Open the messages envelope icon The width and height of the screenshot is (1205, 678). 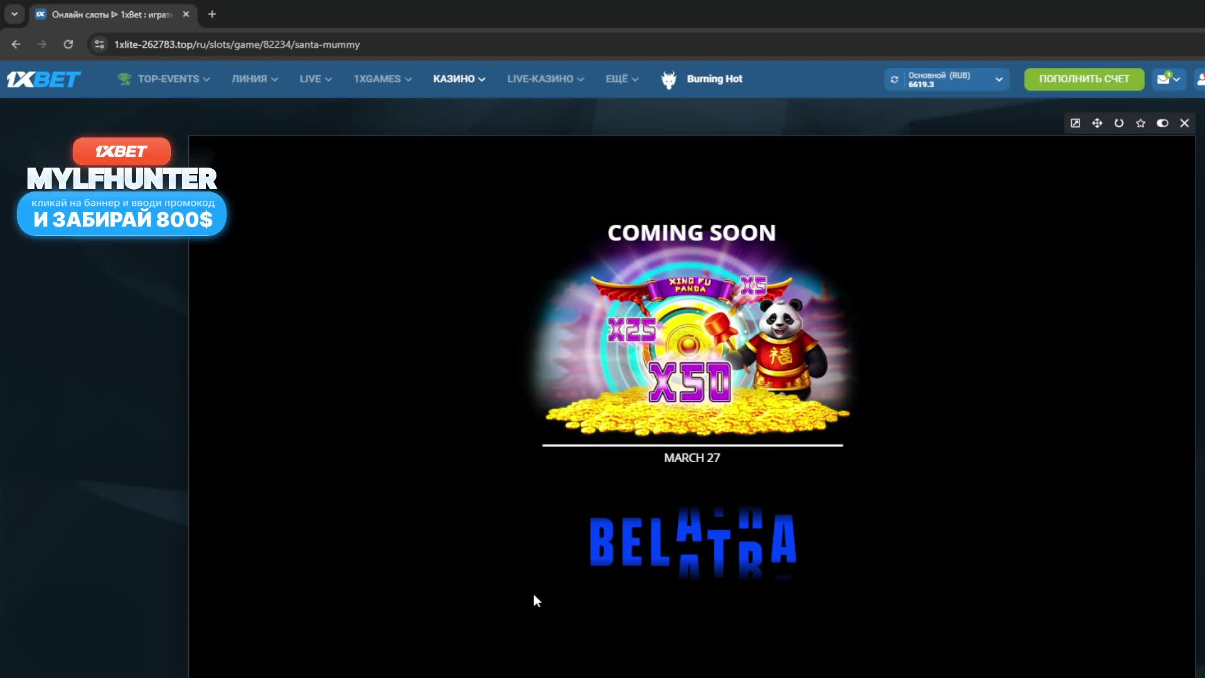[x=1163, y=79]
